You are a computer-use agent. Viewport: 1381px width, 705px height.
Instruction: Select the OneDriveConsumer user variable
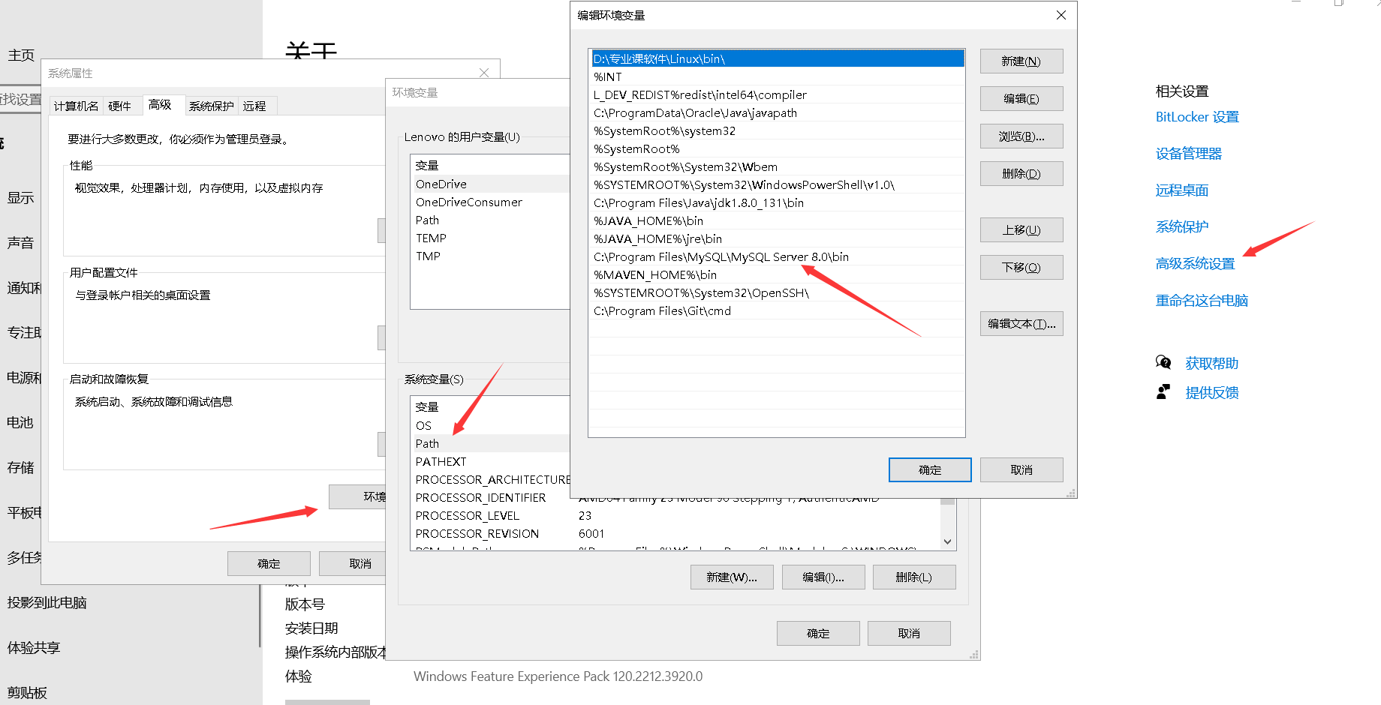(492, 202)
